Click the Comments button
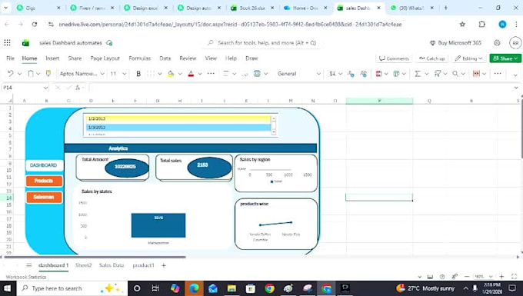Screen dimensions: 523x296 (x=394, y=58)
